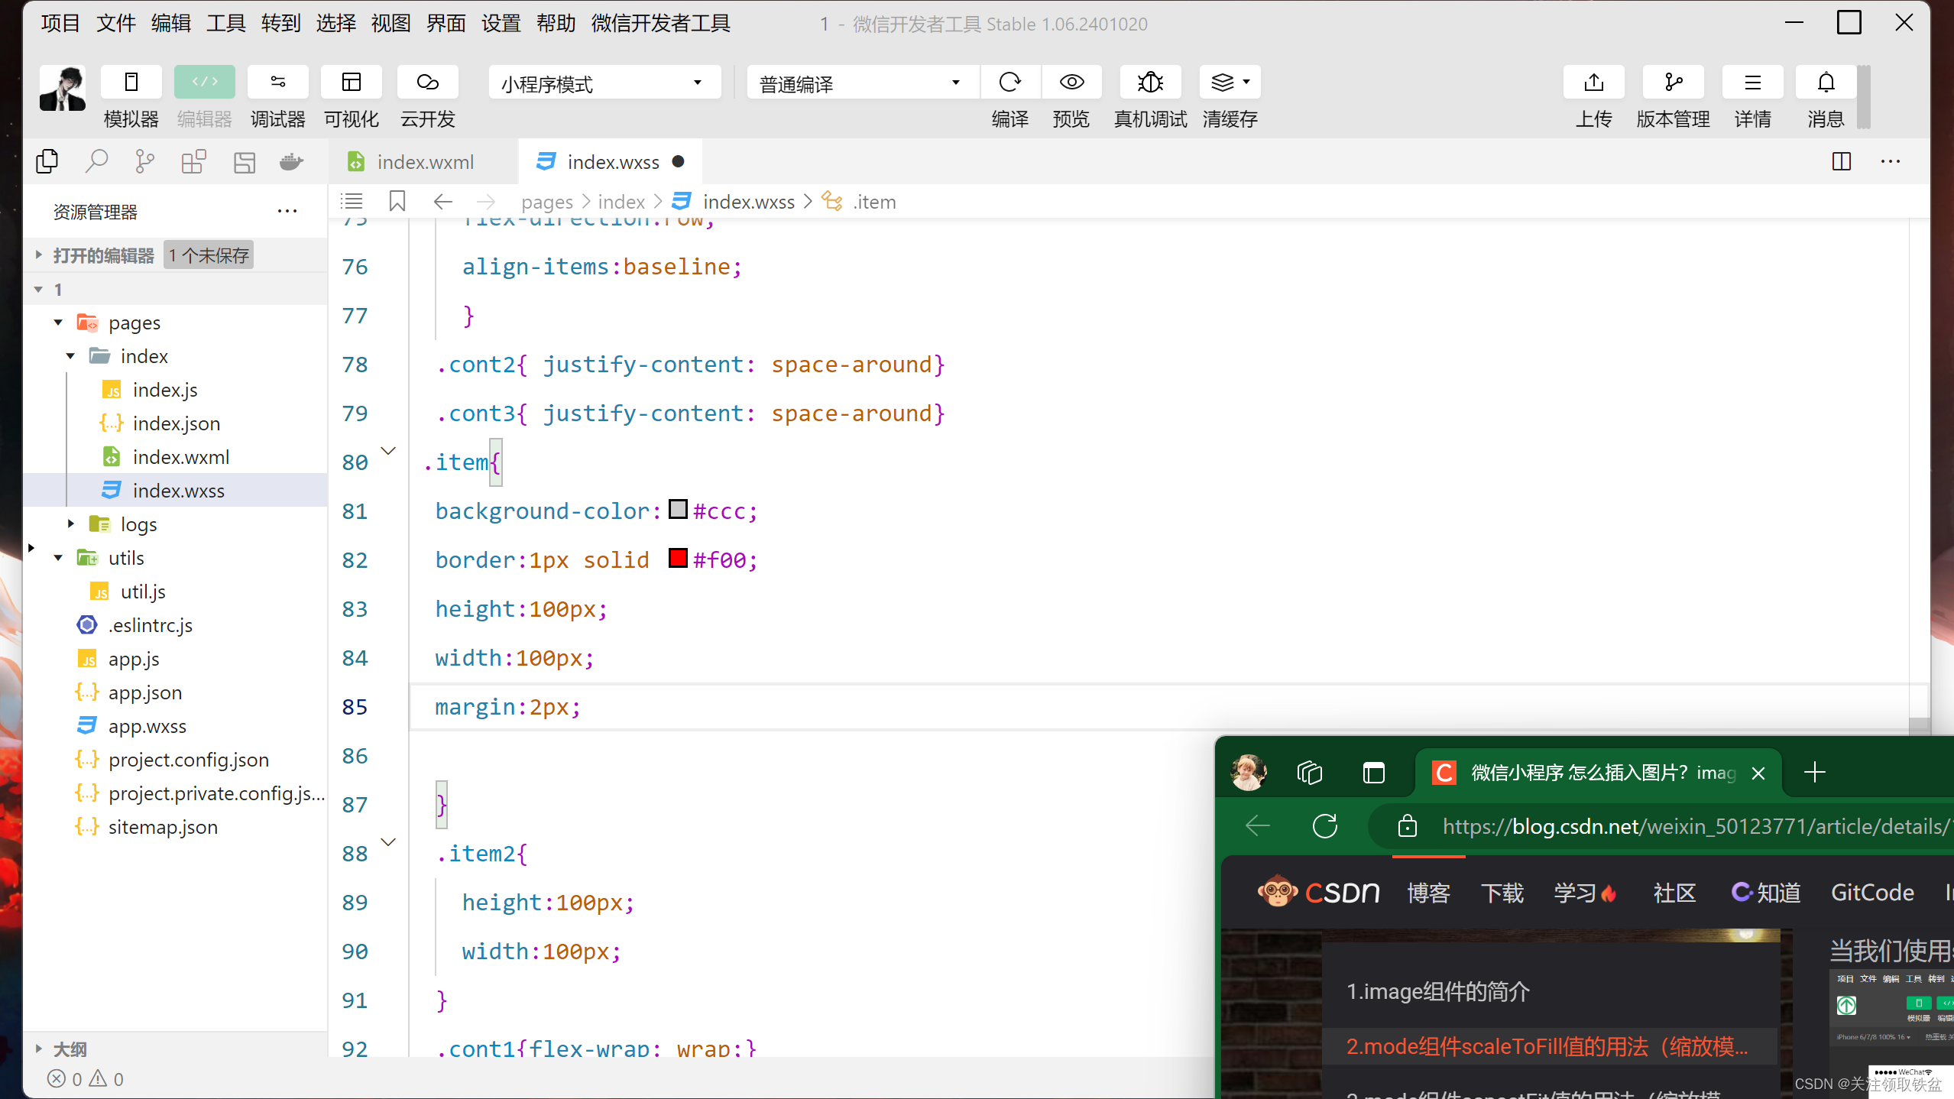Image resolution: width=1954 pixels, height=1099 pixels.
Task: Open the 消息 notification bell
Action: click(x=1826, y=82)
